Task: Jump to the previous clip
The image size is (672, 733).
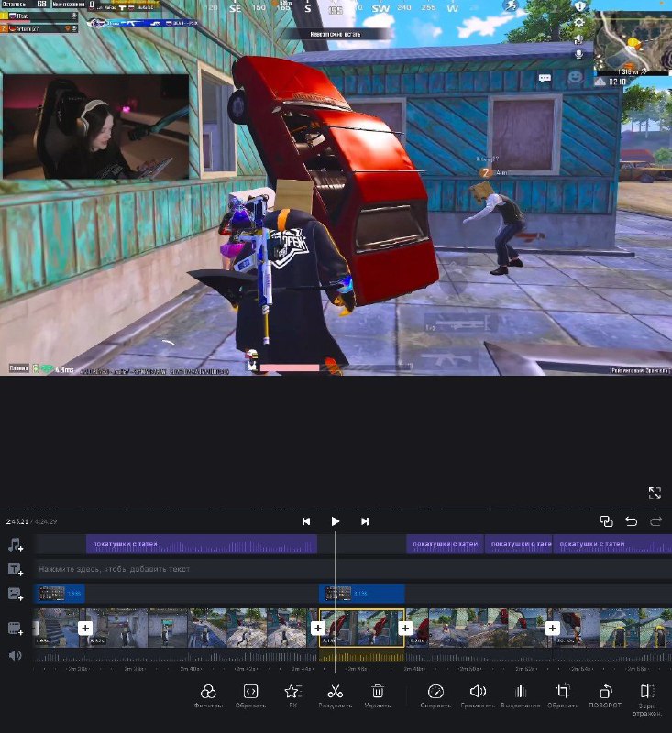Action: [x=306, y=521]
